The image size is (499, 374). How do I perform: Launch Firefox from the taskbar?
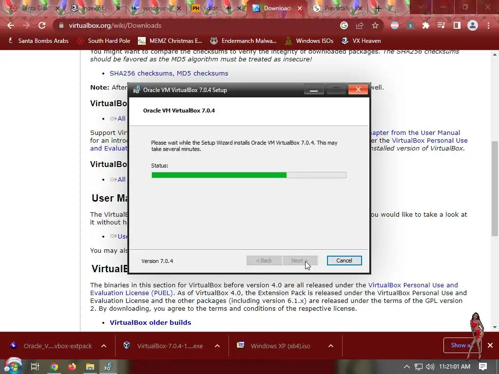(72, 367)
